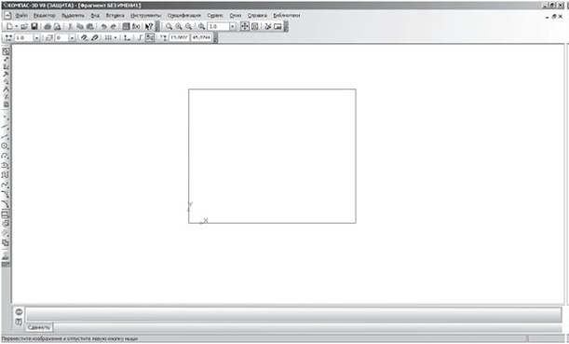Image resolution: width=569 pixels, height=344 pixels.
Task: Toggle the pan (move image) tool
Action: (x=245, y=26)
